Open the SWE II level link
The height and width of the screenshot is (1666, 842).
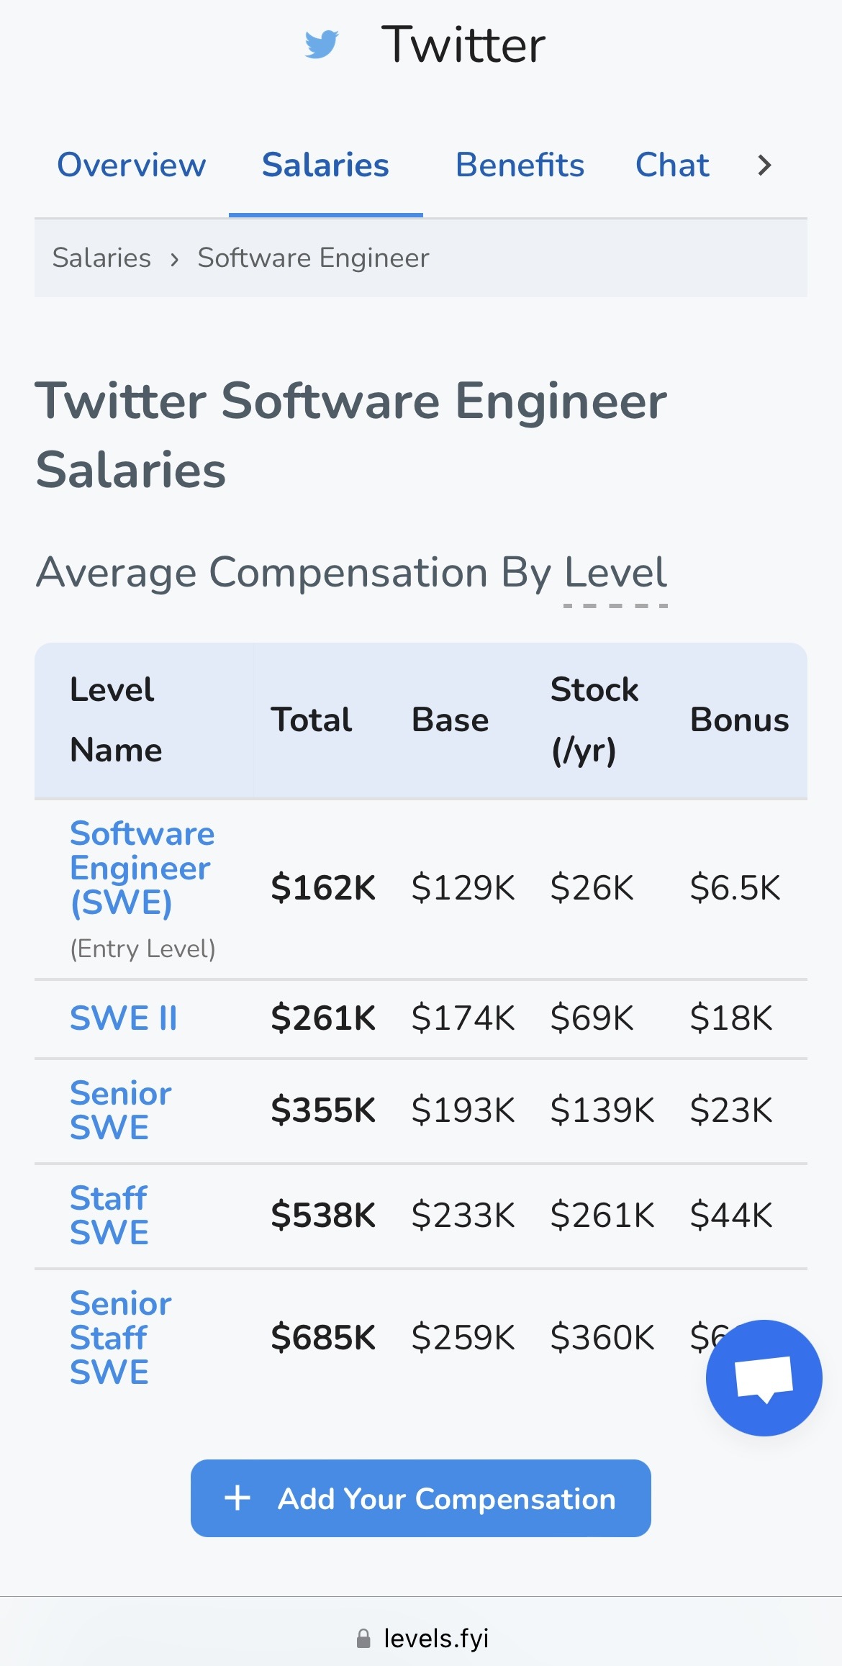(123, 1018)
